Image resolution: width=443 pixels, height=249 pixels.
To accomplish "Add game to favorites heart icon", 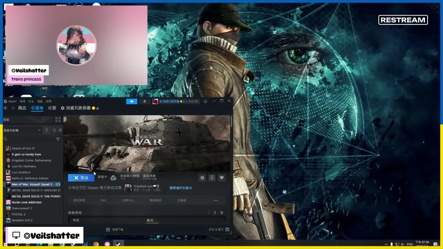I will coord(222,178).
